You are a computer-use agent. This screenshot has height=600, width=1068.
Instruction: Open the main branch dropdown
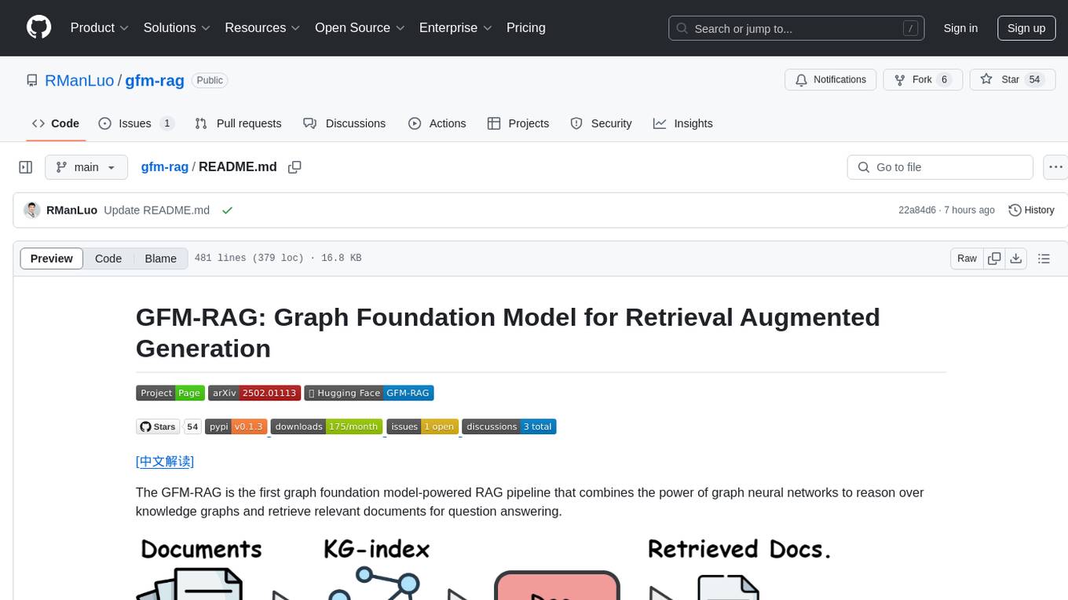click(86, 167)
